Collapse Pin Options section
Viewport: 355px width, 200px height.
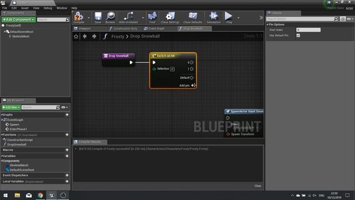(267, 24)
